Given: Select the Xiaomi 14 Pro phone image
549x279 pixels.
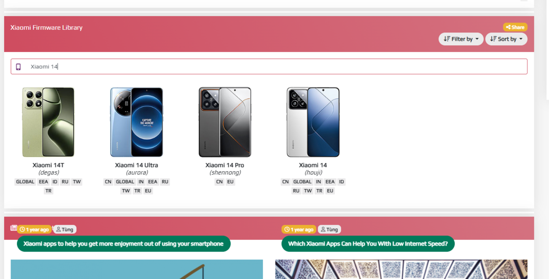Looking at the screenshot, I should (x=225, y=122).
